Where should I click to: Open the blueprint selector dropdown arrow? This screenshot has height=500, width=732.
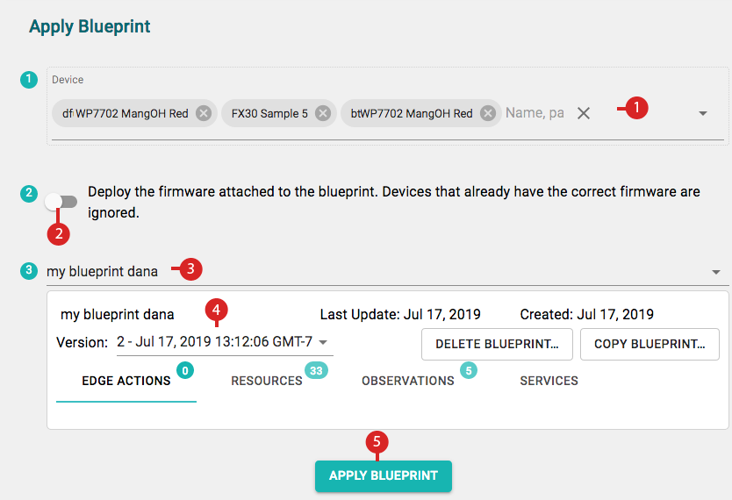click(x=715, y=272)
